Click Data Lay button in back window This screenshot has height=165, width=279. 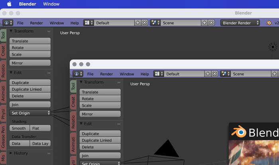[x=40, y=144]
